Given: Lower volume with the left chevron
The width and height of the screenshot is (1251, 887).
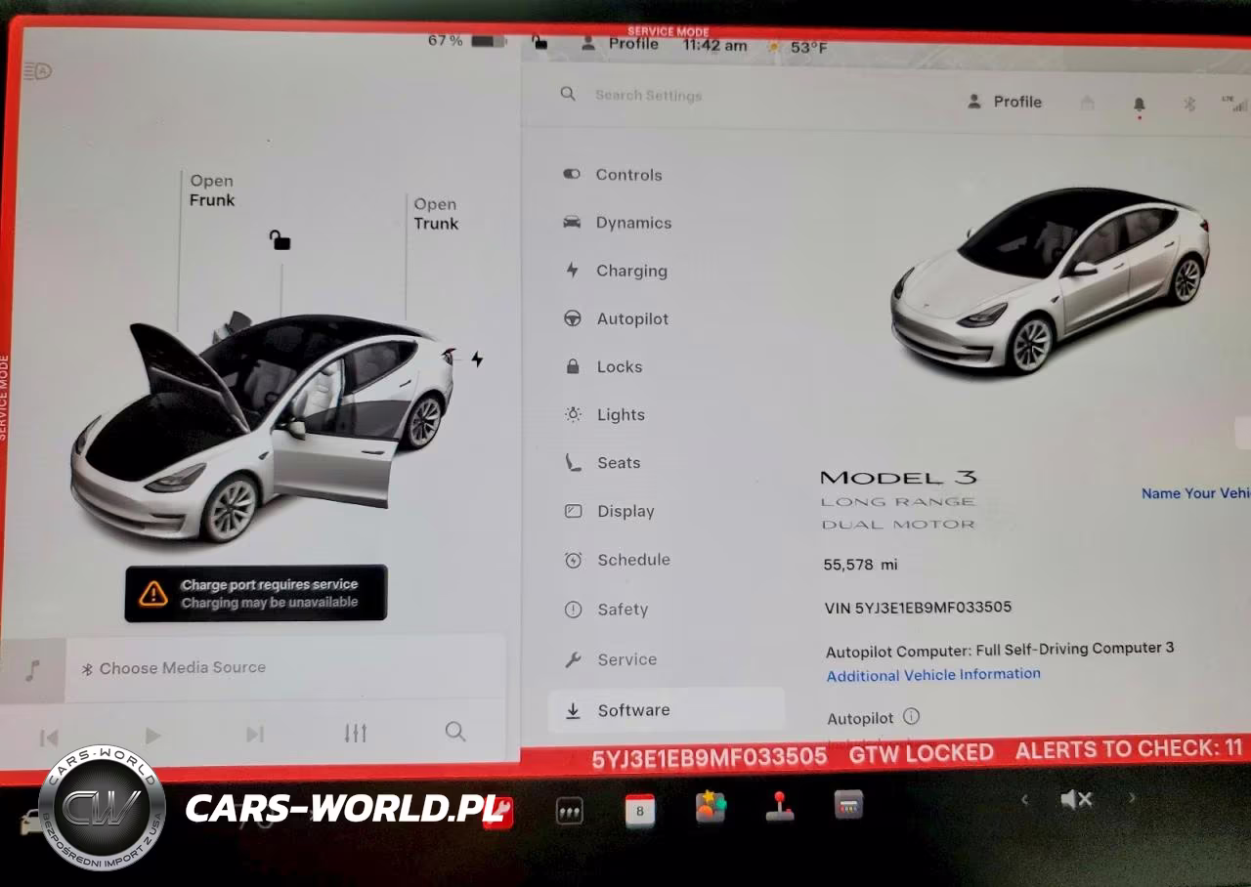Looking at the screenshot, I should (1024, 800).
